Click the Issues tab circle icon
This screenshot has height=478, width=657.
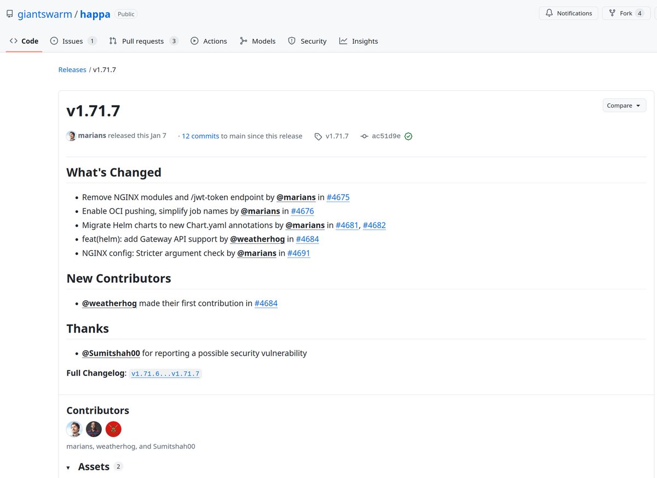(x=54, y=41)
